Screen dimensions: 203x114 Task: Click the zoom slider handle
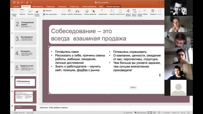(171, 113)
